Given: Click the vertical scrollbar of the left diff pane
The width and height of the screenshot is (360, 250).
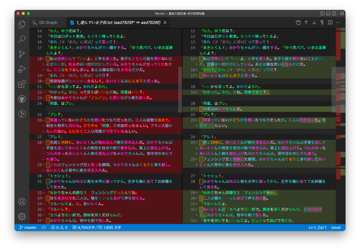Looking at the screenshot, I should 180,89.
